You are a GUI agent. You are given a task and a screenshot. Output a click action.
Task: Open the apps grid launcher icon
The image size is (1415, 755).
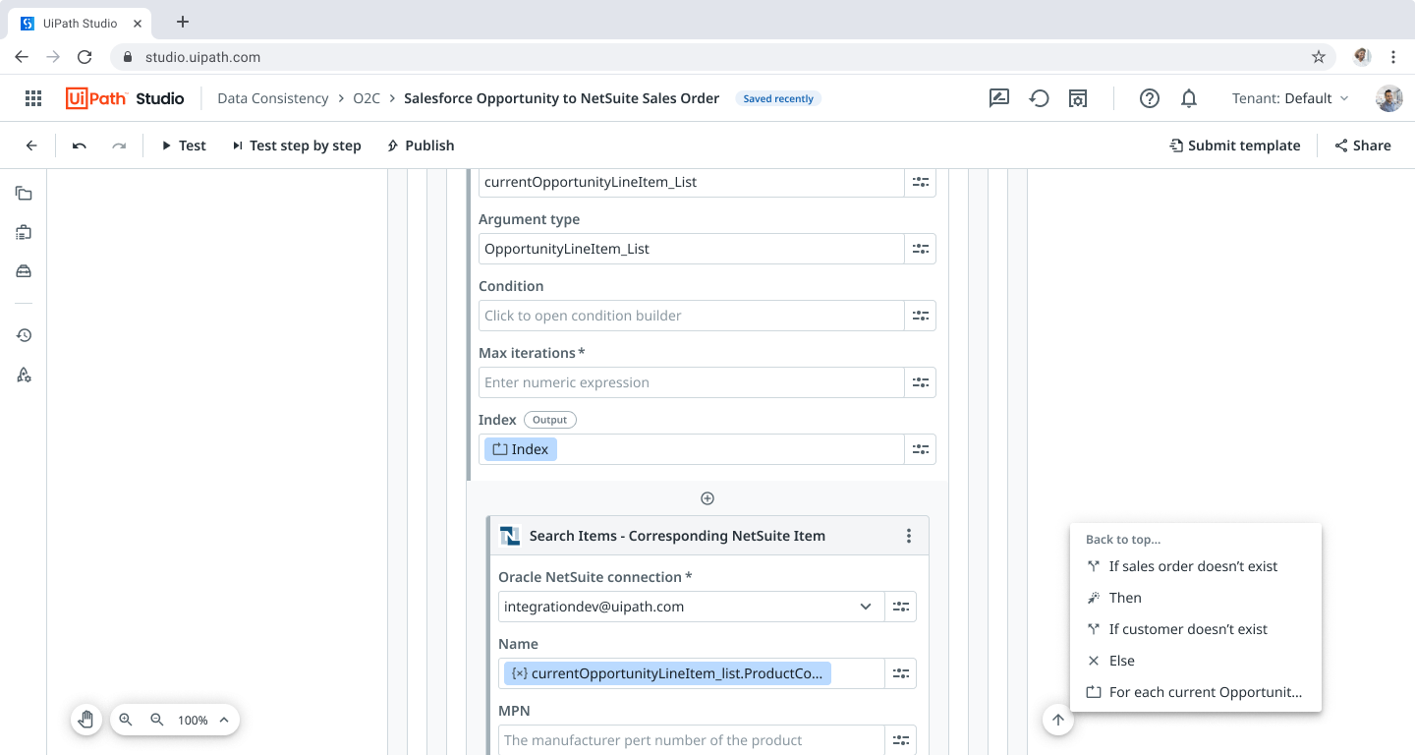(x=33, y=98)
